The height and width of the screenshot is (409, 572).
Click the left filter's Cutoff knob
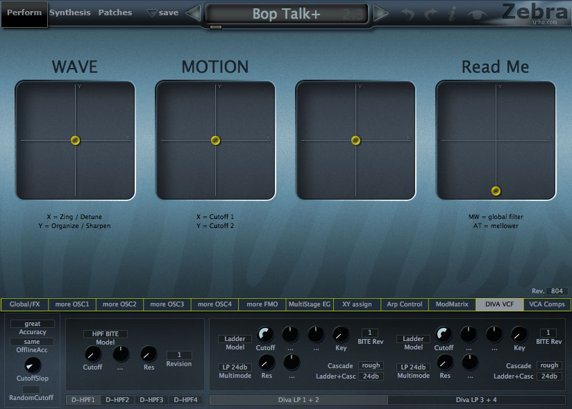pyautogui.click(x=265, y=334)
